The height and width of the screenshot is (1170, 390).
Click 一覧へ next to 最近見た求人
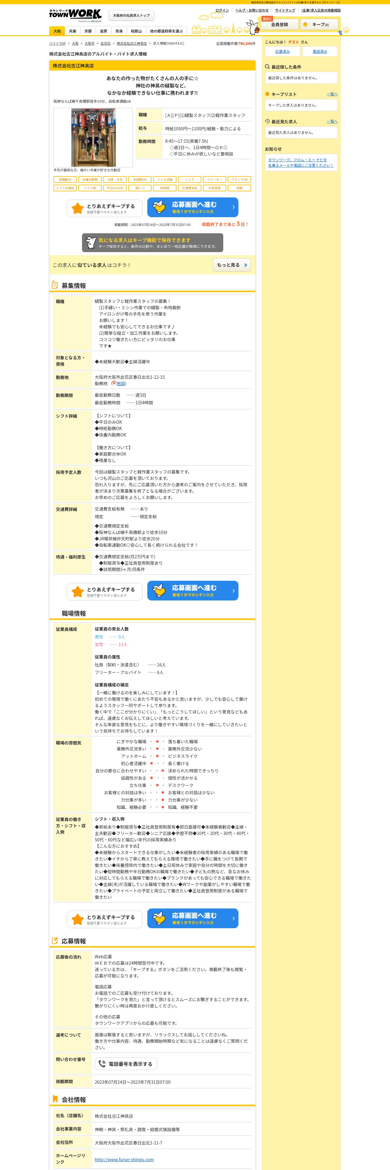click(332, 121)
